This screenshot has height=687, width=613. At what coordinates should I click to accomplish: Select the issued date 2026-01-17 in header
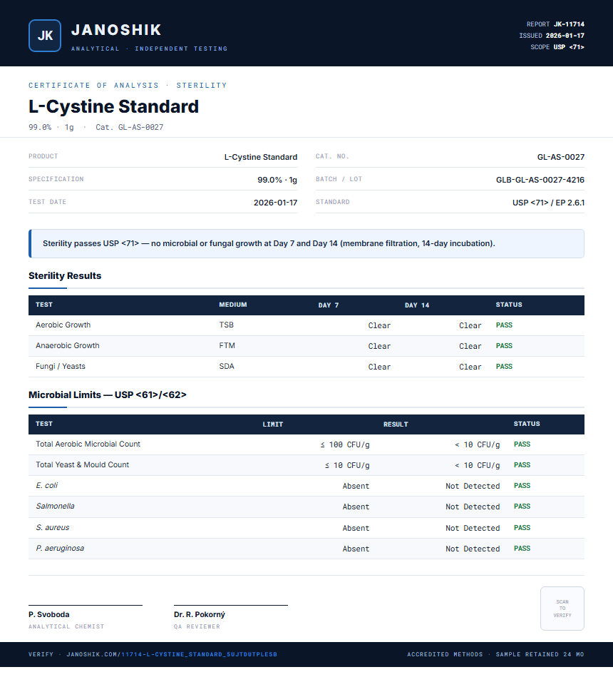[x=565, y=36]
